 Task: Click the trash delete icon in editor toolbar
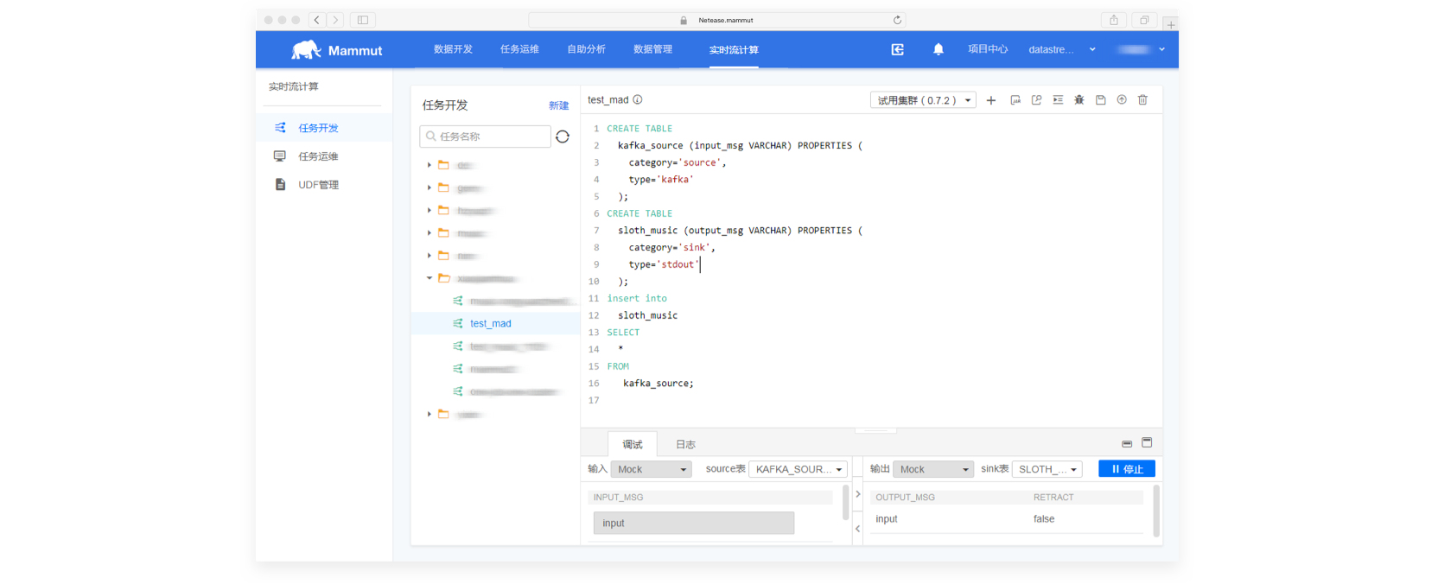point(1142,100)
